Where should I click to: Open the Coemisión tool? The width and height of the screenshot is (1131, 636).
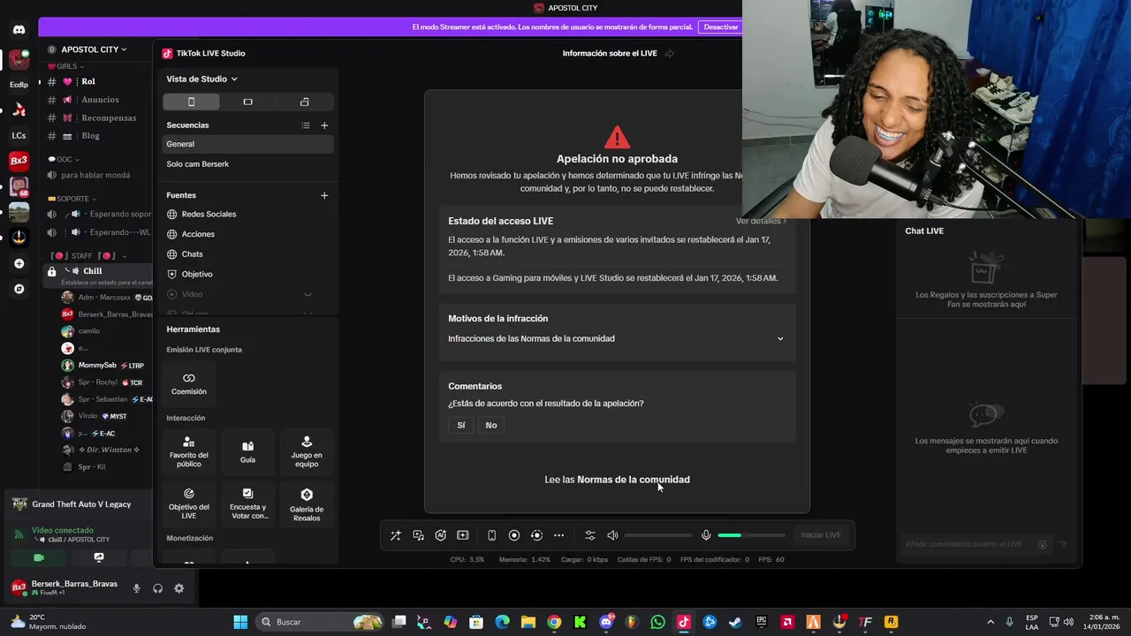coord(189,384)
